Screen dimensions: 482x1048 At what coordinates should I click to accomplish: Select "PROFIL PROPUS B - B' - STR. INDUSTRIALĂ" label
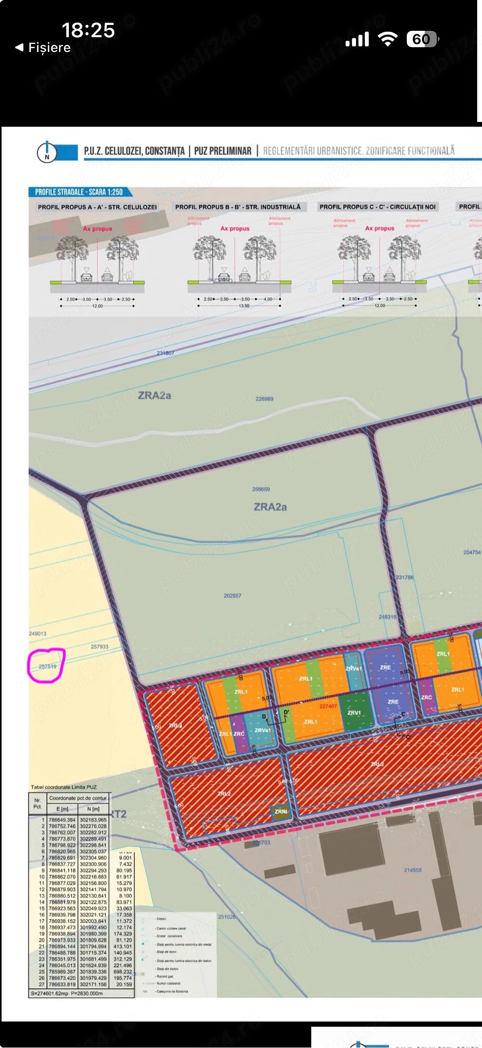click(238, 207)
